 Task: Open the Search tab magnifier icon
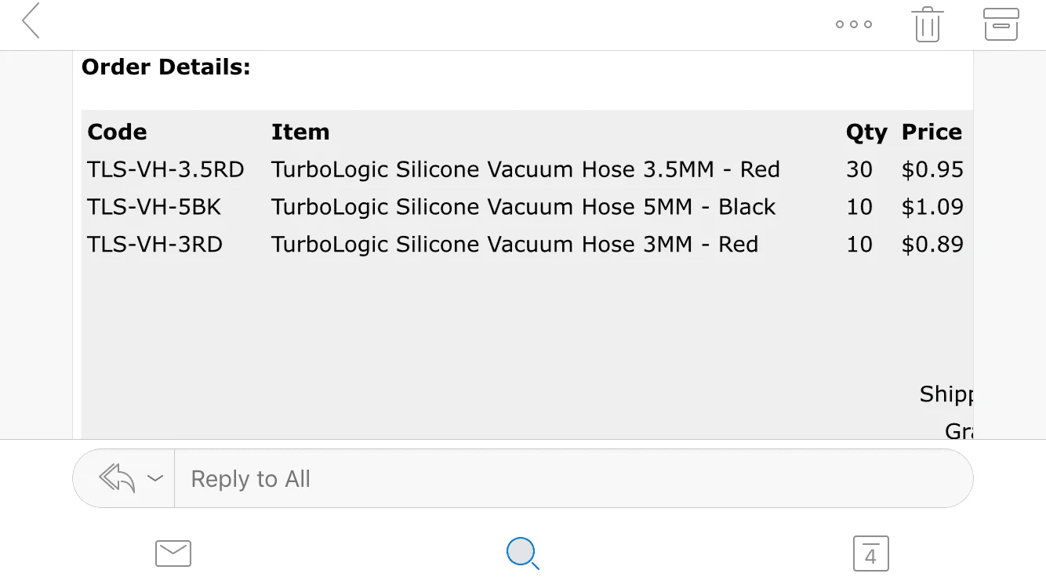[x=522, y=553]
